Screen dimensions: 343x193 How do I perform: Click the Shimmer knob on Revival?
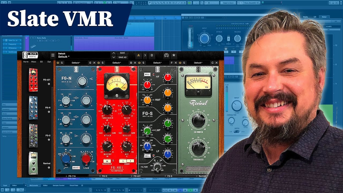point(198,121)
